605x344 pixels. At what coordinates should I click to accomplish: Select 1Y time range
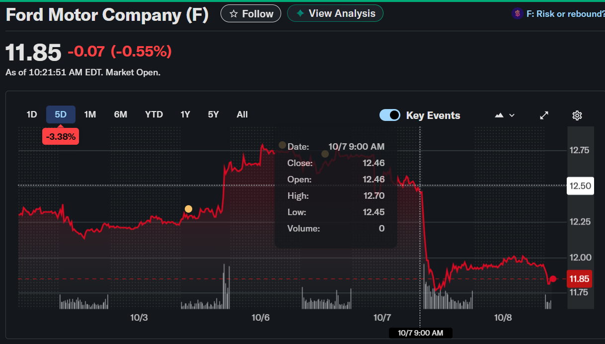185,115
